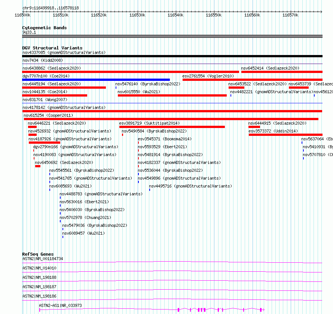Click nsv6450692 (Sedlazeck2020) label
Screen dimensions: 333x314
pyautogui.click(x=64, y=162)
